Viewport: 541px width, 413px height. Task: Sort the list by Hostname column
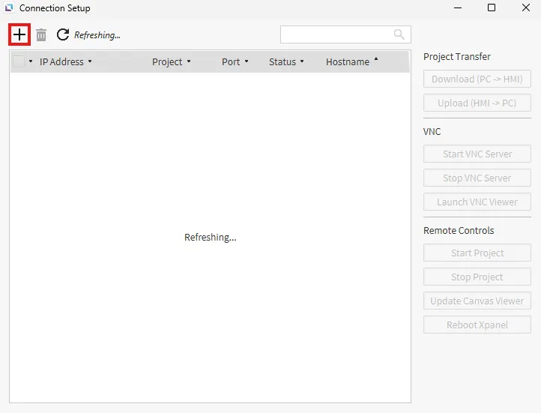(348, 61)
